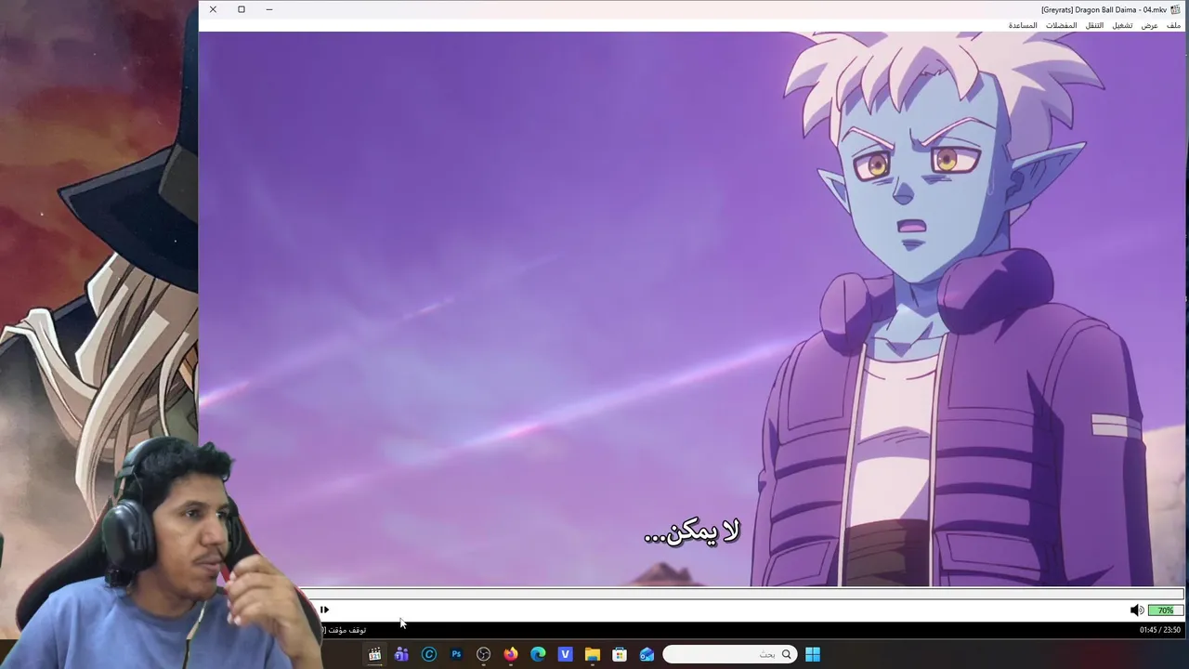This screenshot has width=1189, height=669.
Task: Open File Explorer from the taskbar
Action: [593, 654]
